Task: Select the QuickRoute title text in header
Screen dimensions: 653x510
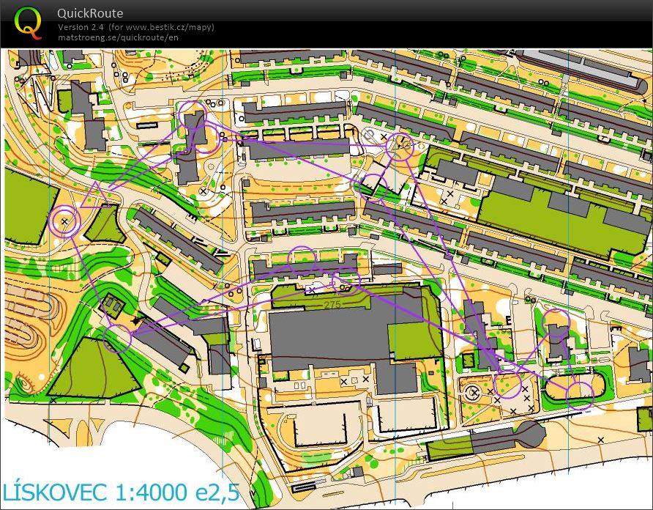Action: pos(90,13)
